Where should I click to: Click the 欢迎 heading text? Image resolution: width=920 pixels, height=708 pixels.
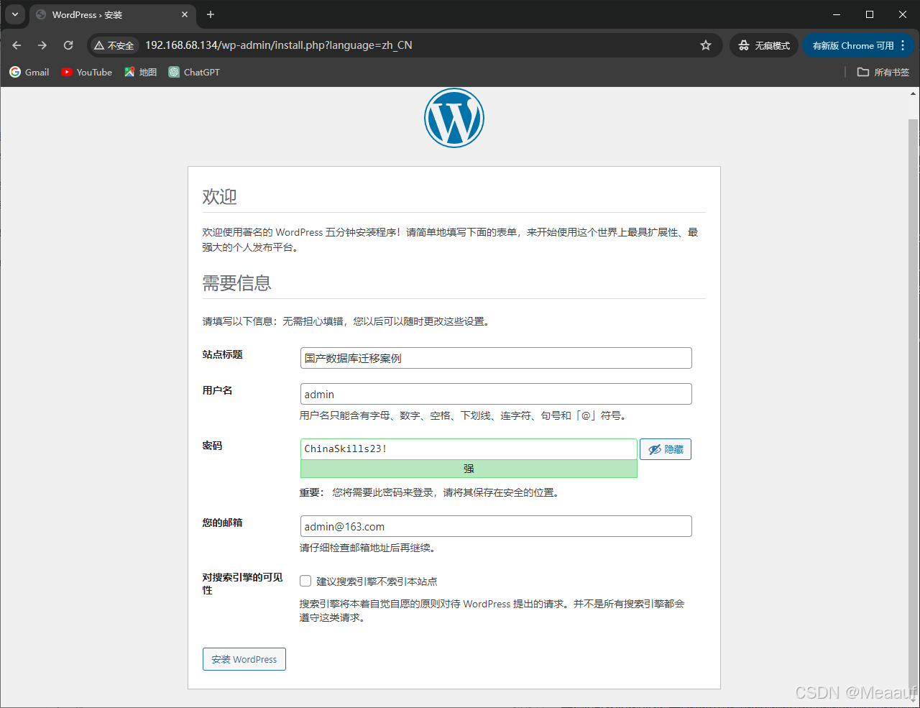219,196
